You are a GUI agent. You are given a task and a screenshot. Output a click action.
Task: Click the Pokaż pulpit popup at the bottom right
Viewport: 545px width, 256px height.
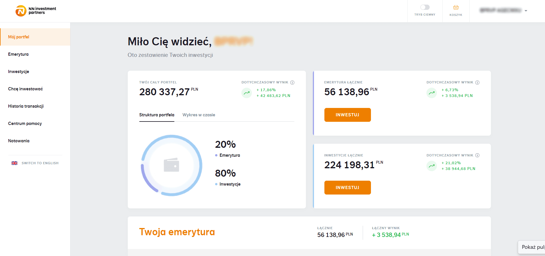[x=532, y=247]
